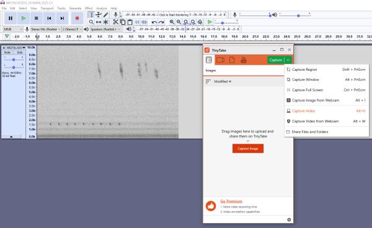This screenshot has width=372, height=228.
Task: Click the green Capture button in TinyTake
Action: 276,60
